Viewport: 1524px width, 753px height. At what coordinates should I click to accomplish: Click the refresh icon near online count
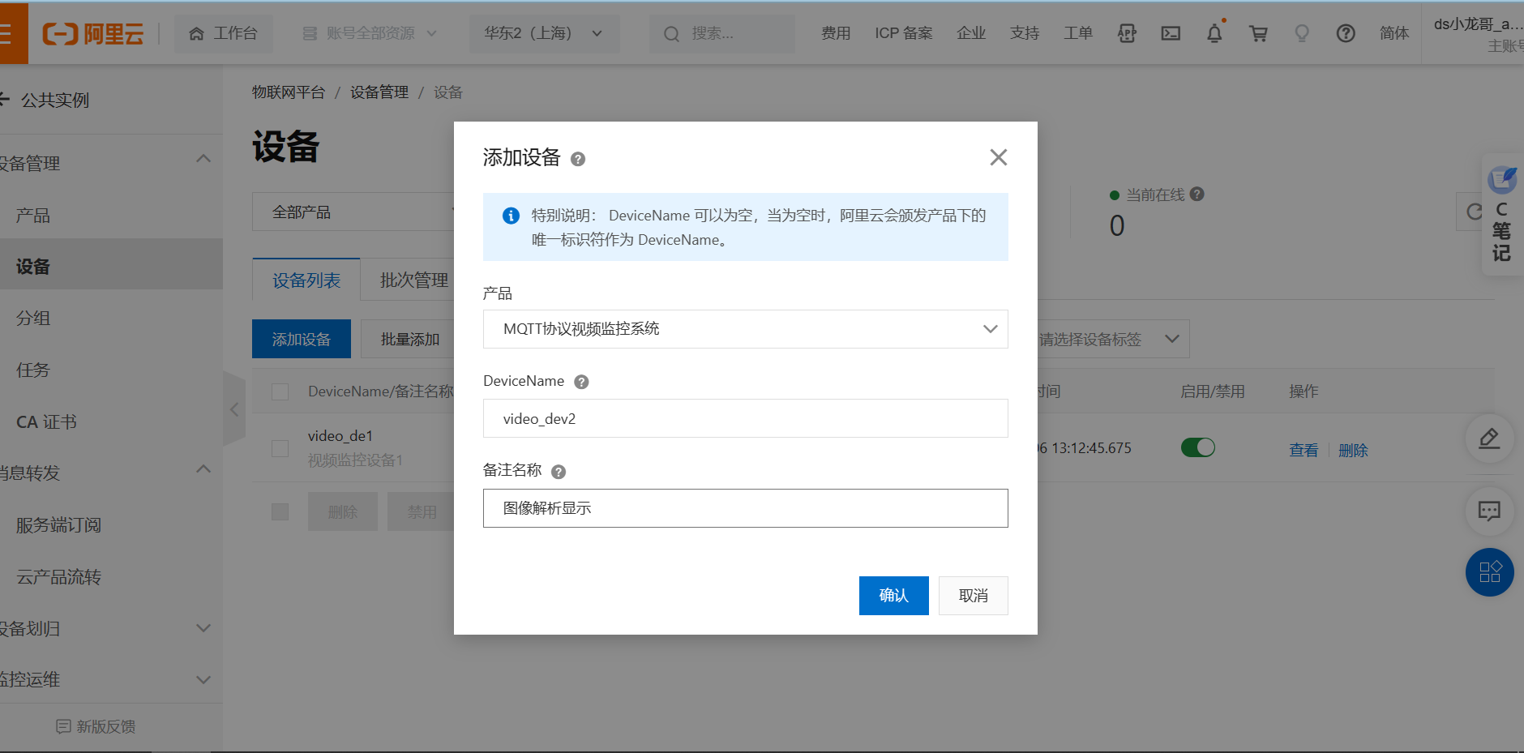click(1474, 212)
